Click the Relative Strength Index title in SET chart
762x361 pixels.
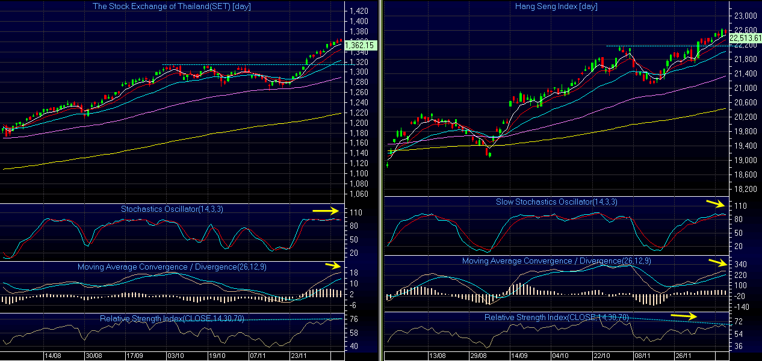coord(172,318)
